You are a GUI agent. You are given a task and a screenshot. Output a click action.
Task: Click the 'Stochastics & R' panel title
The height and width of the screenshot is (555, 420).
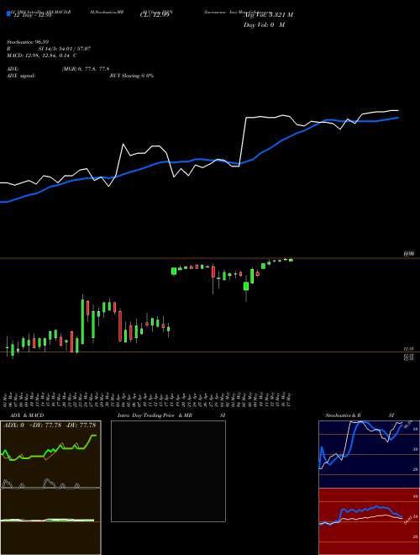coord(344,415)
